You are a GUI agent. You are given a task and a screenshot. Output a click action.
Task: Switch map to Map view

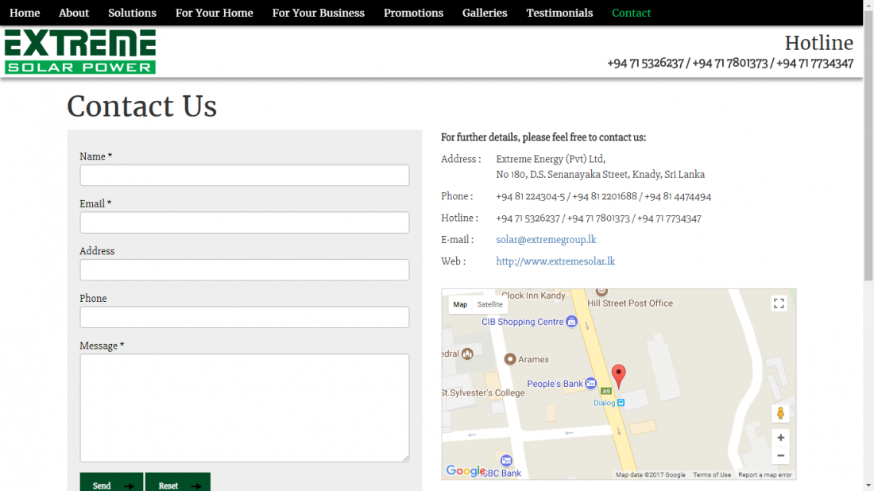pyautogui.click(x=460, y=304)
